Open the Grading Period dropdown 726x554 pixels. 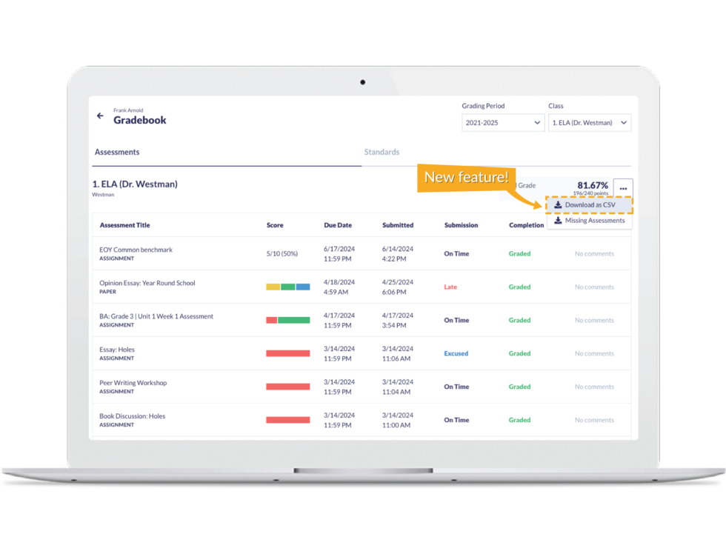[503, 123]
